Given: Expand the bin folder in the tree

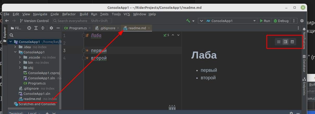Looking at the screenshot, I should (20, 62).
